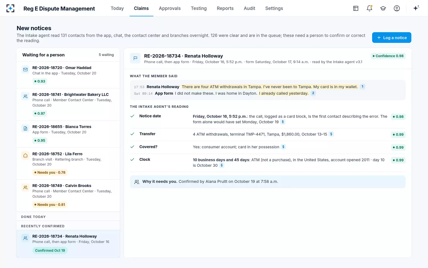This screenshot has height=268, width=428.
Task: Click the checkmark on the Covered row
Action: coord(132,147)
